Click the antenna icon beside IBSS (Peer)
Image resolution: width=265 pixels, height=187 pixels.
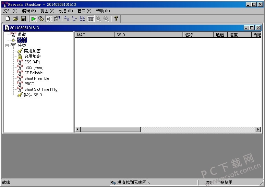pyautogui.click(x=20, y=67)
